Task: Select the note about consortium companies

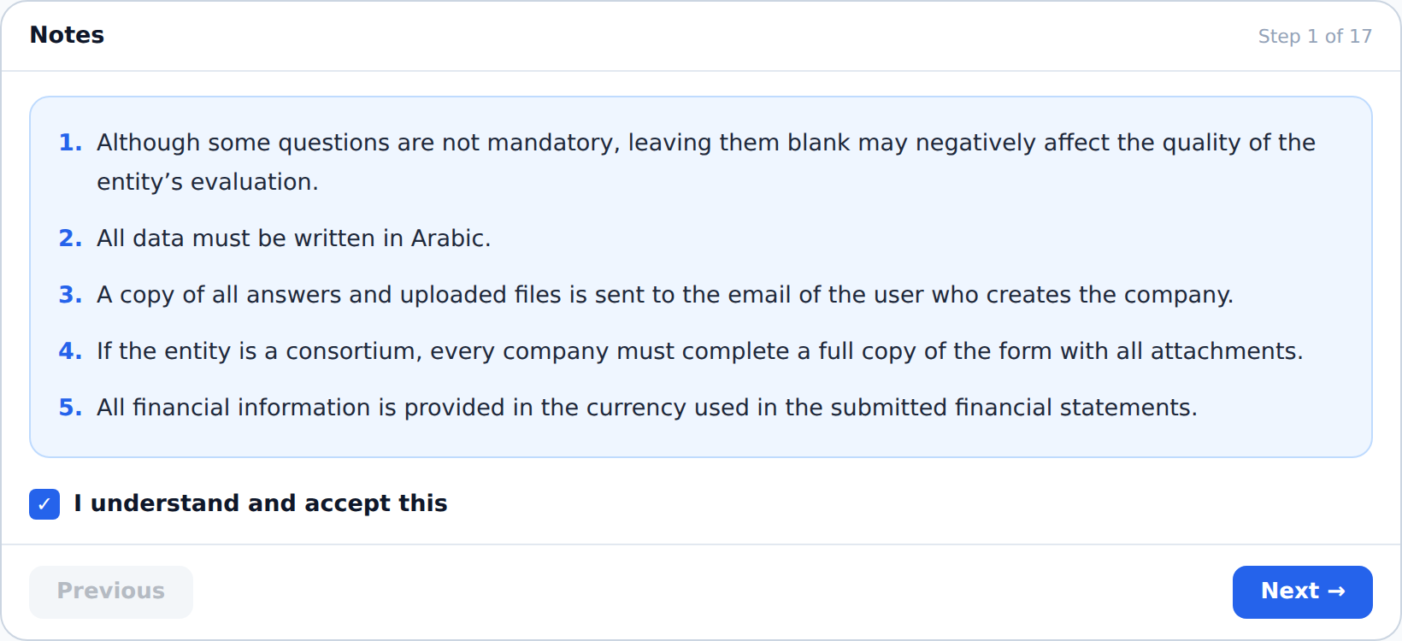Action: click(700, 351)
